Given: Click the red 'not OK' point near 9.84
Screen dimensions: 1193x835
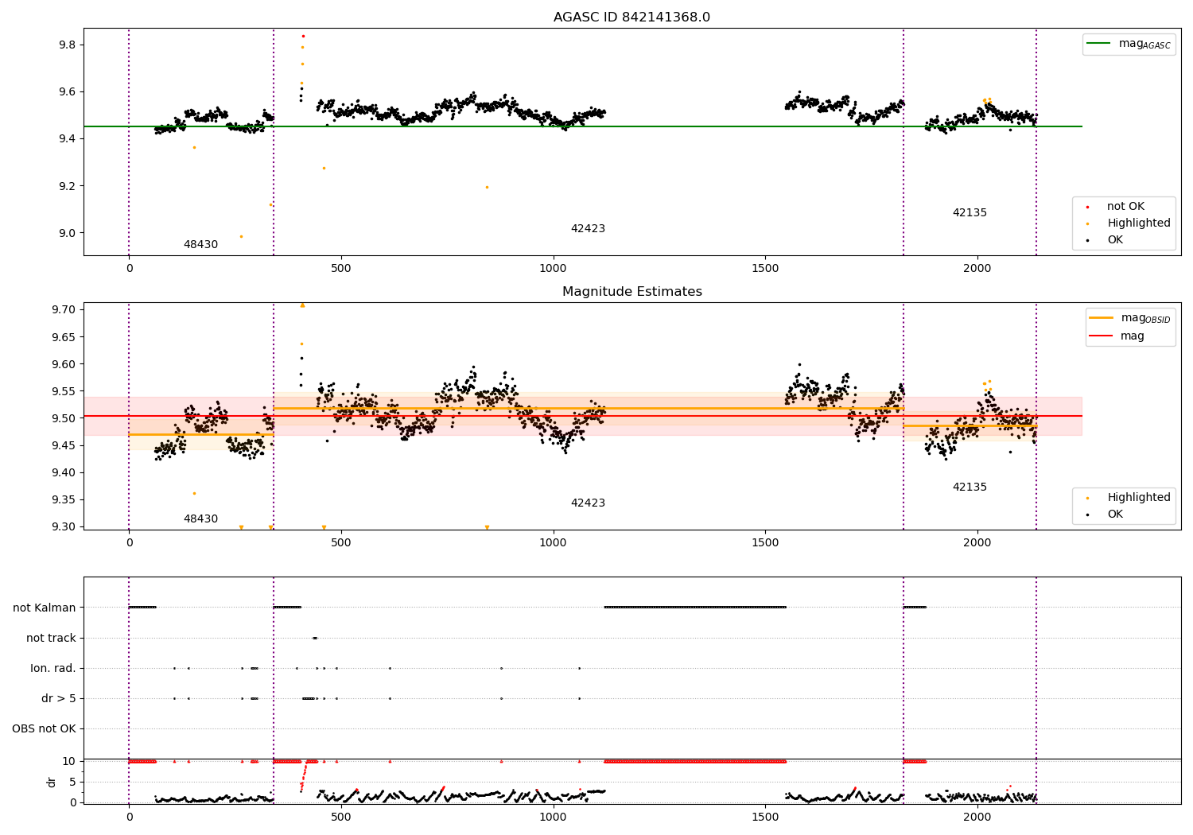Looking at the screenshot, I should point(303,36).
